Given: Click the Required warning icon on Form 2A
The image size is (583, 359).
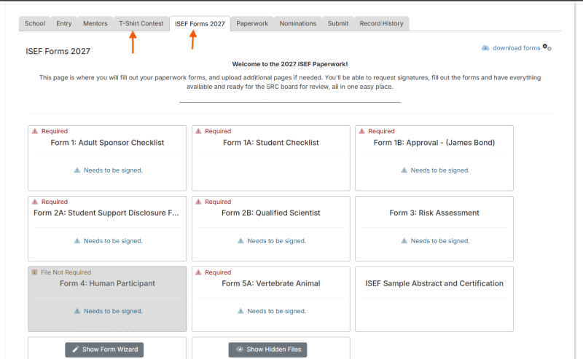Looking at the screenshot, I should [35, 202].
